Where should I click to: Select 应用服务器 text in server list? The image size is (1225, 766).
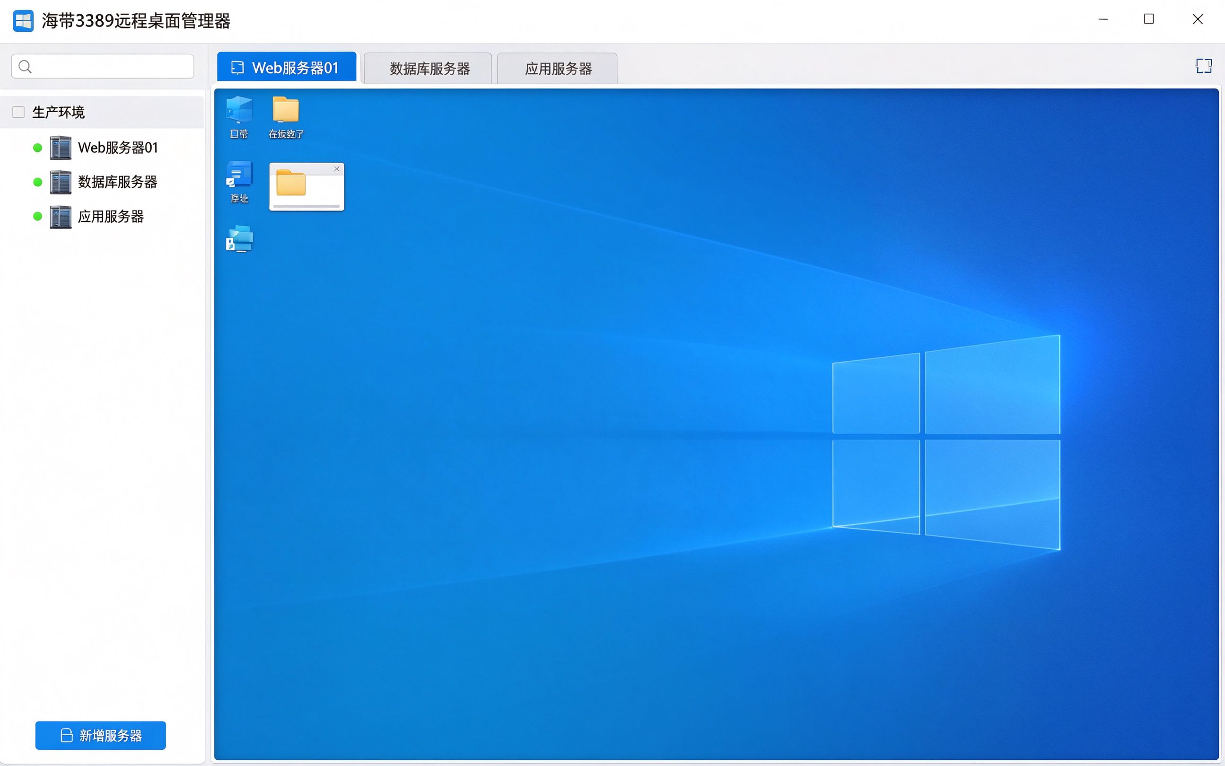(x=111, y=216)
